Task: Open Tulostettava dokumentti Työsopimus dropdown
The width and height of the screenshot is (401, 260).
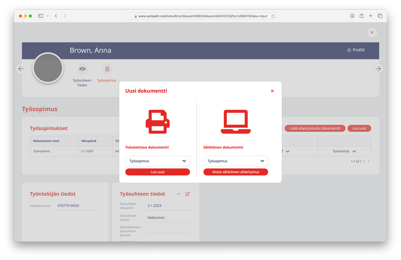Action: point(157,161)
